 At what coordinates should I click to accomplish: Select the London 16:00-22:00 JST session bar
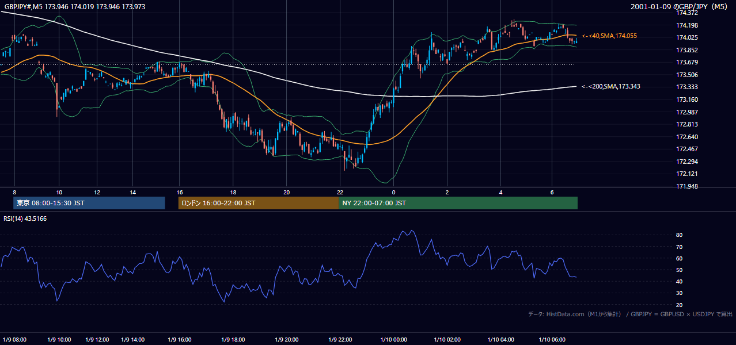point(259,203)
